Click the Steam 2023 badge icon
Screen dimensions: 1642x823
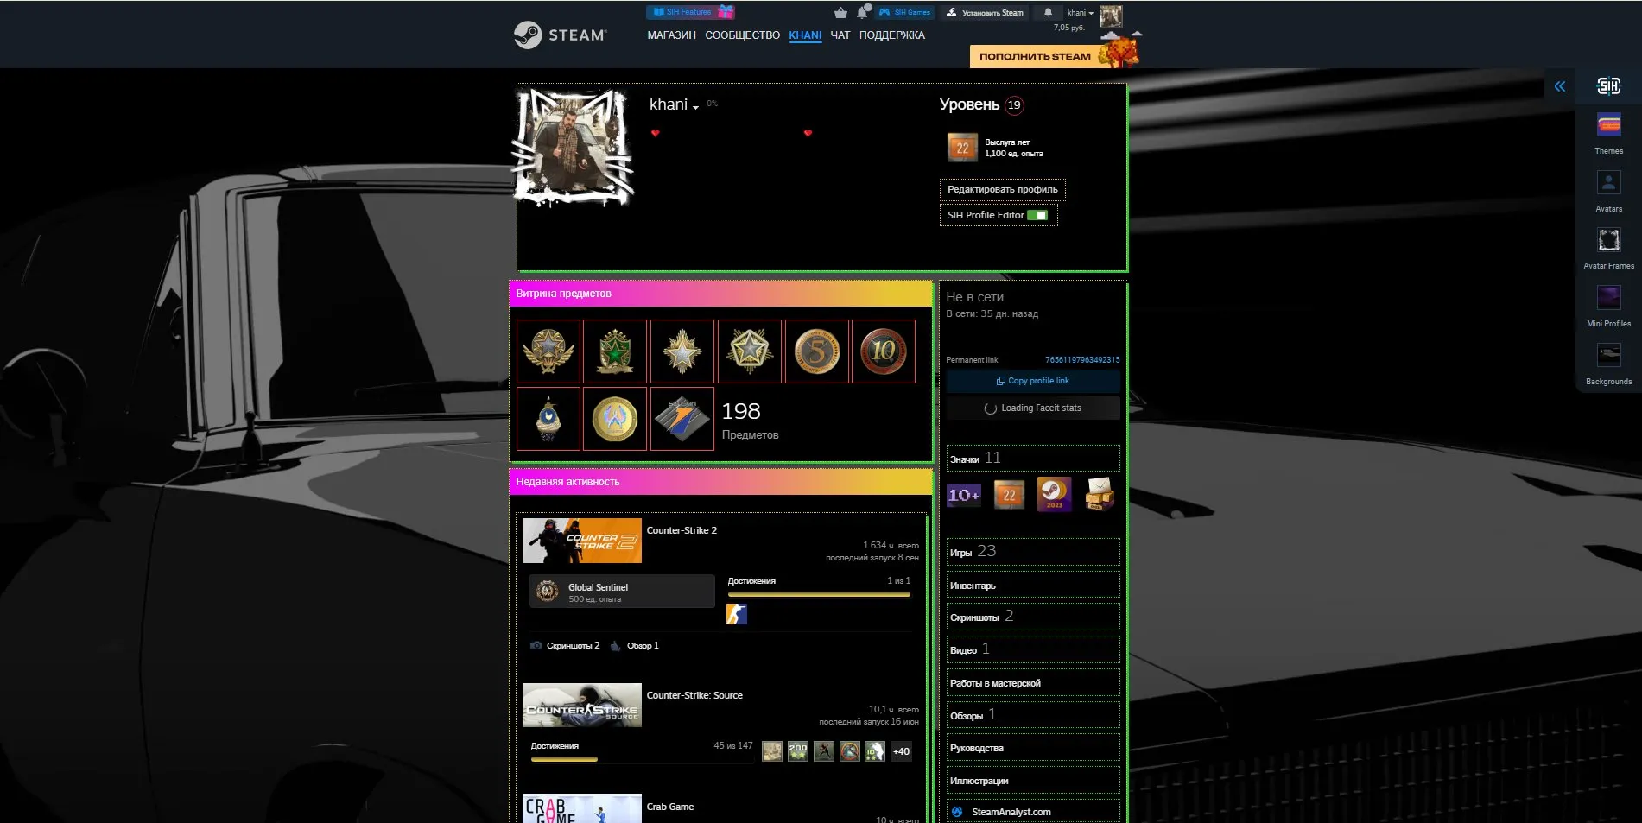pos(1054,494)
